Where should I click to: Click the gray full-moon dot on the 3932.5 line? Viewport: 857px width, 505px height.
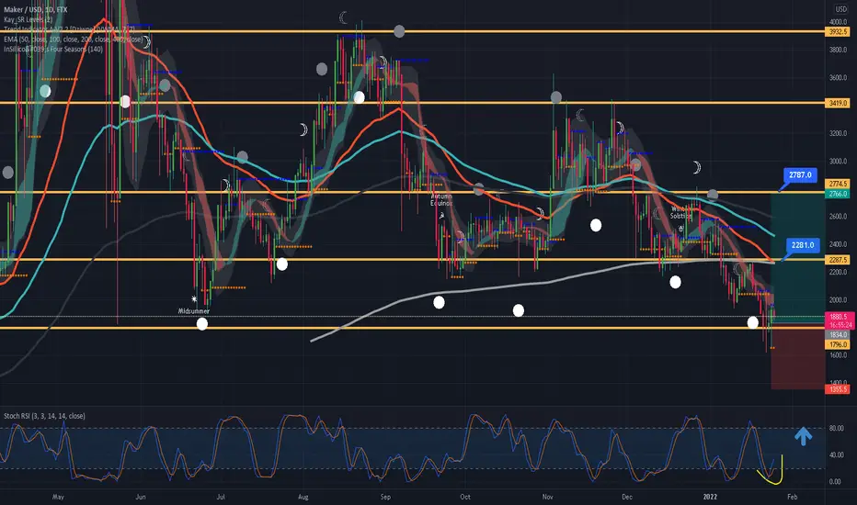(399, 31)
